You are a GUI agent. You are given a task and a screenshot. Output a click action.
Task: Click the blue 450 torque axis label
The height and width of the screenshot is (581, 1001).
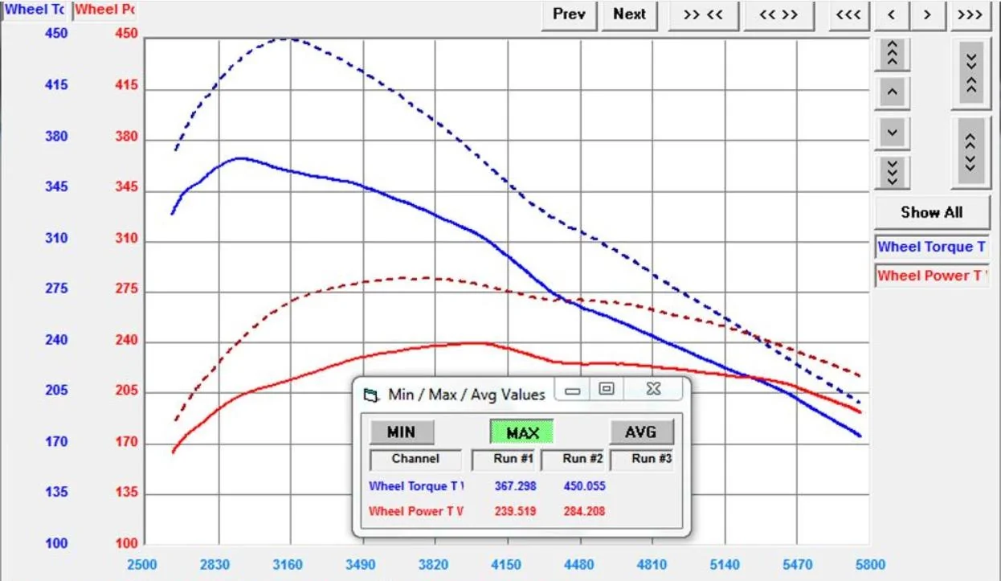click(56, 34)
